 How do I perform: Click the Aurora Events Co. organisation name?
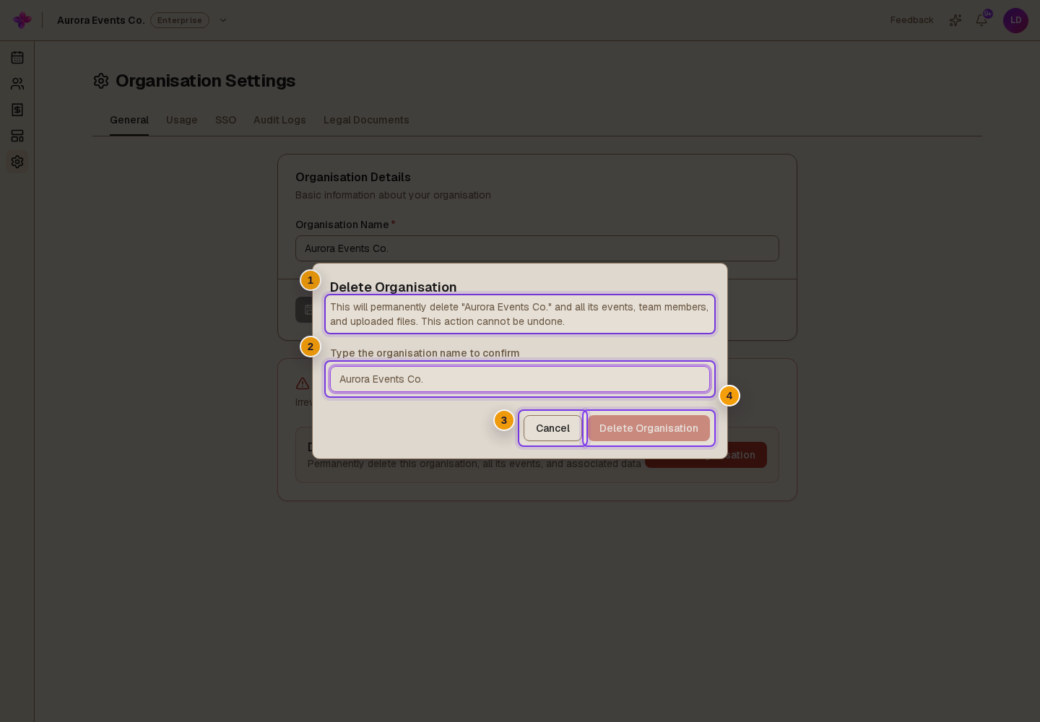(101, 20)
